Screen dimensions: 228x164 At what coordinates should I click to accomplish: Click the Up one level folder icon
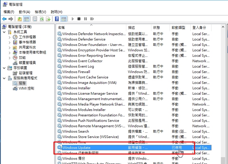tap(20, 19)
